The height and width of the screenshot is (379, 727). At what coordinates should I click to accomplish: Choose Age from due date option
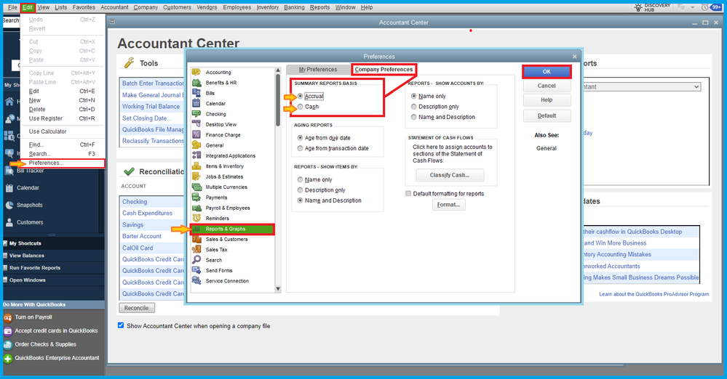point(301,138)
